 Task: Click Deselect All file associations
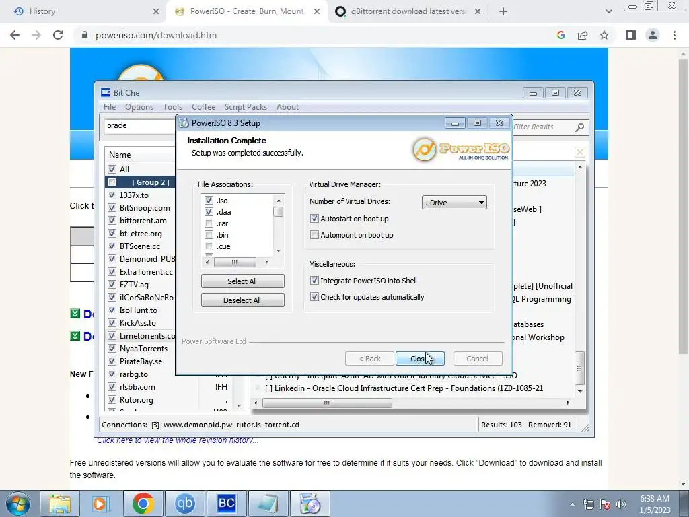[x=242, y=300]
